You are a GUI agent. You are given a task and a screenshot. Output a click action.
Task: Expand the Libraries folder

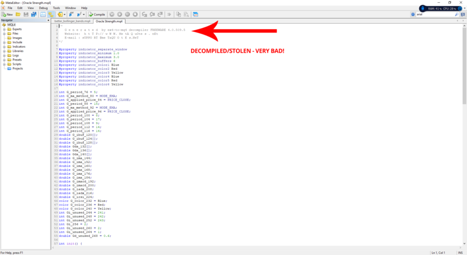[4, 51]
